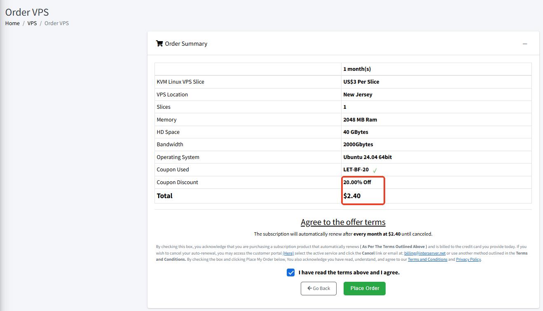This screenshot has height=311, width=543.
Task: Collapse the Order Summary panel with the minus icon
Action: [524, 44]
